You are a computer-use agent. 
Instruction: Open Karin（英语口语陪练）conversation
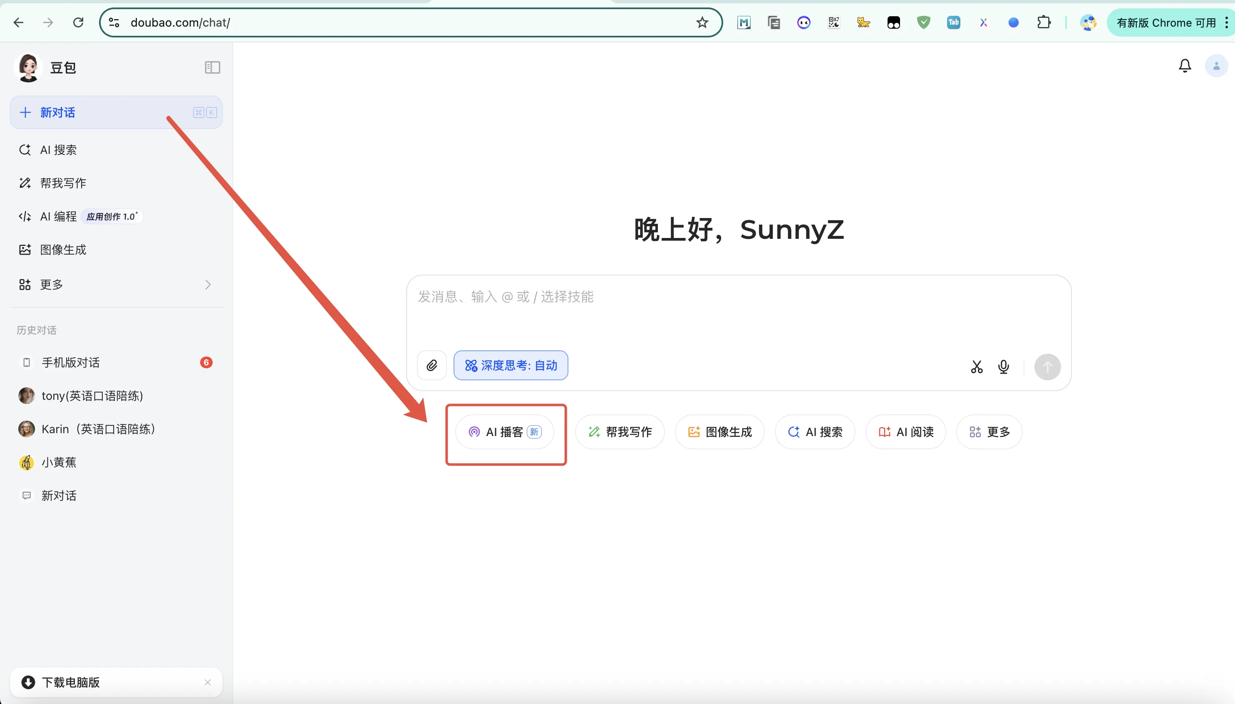pos(116,429)
